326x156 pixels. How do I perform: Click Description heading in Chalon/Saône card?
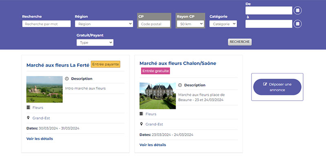click(195, 85)
